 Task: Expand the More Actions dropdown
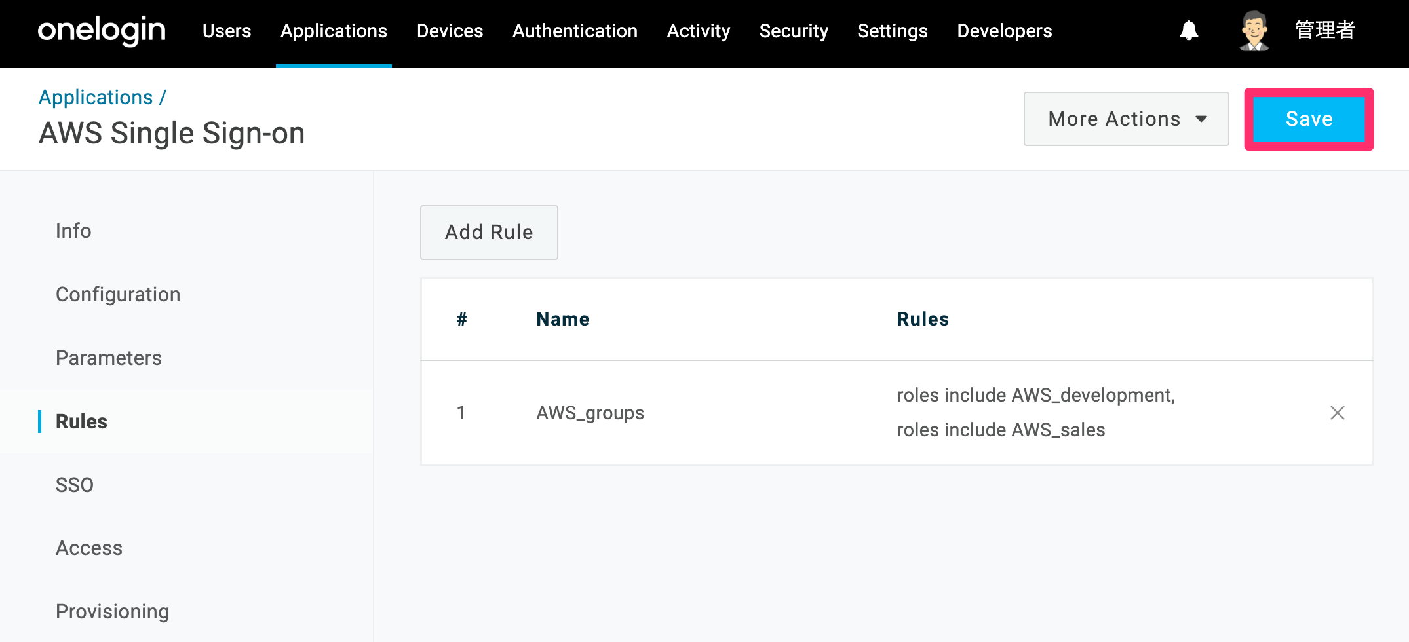pos(1126,119)
